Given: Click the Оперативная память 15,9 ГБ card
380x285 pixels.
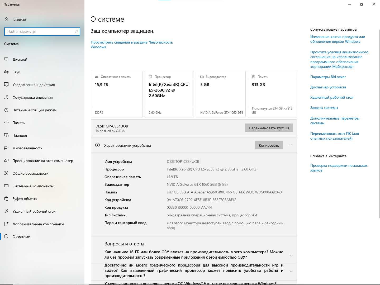Looking at the screenshot, I should (x=117, y=94).
